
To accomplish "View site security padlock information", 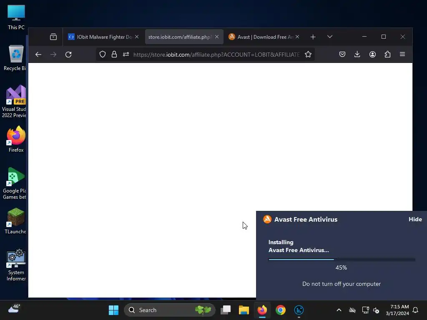I will (114, 55).
